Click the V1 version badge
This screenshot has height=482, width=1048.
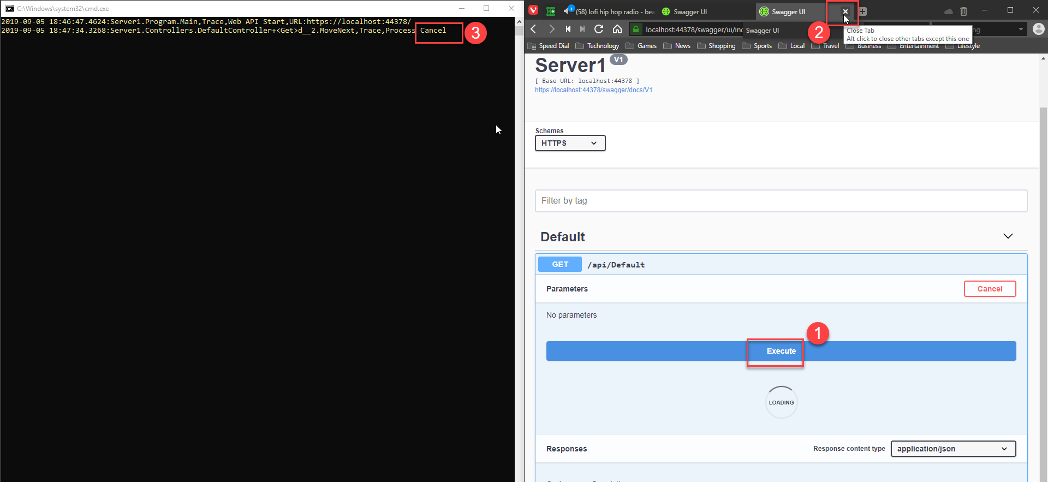click(618, 59)
